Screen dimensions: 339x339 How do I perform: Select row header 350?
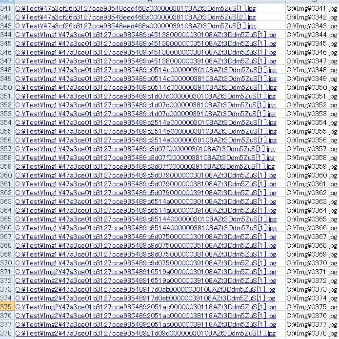(7, 88)
